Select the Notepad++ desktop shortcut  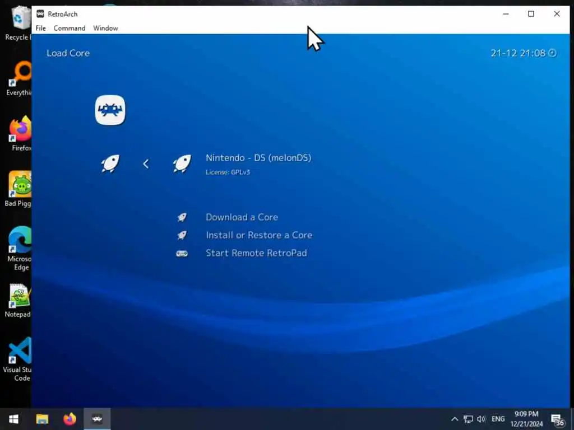pos(18,301)
